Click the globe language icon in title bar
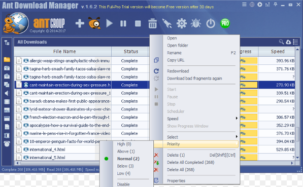 [x=252, y=5]
